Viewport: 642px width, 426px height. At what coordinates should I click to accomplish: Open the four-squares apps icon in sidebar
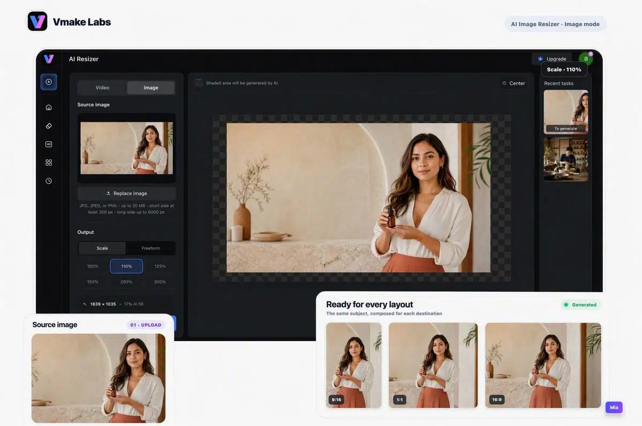[x=49, y=162]
